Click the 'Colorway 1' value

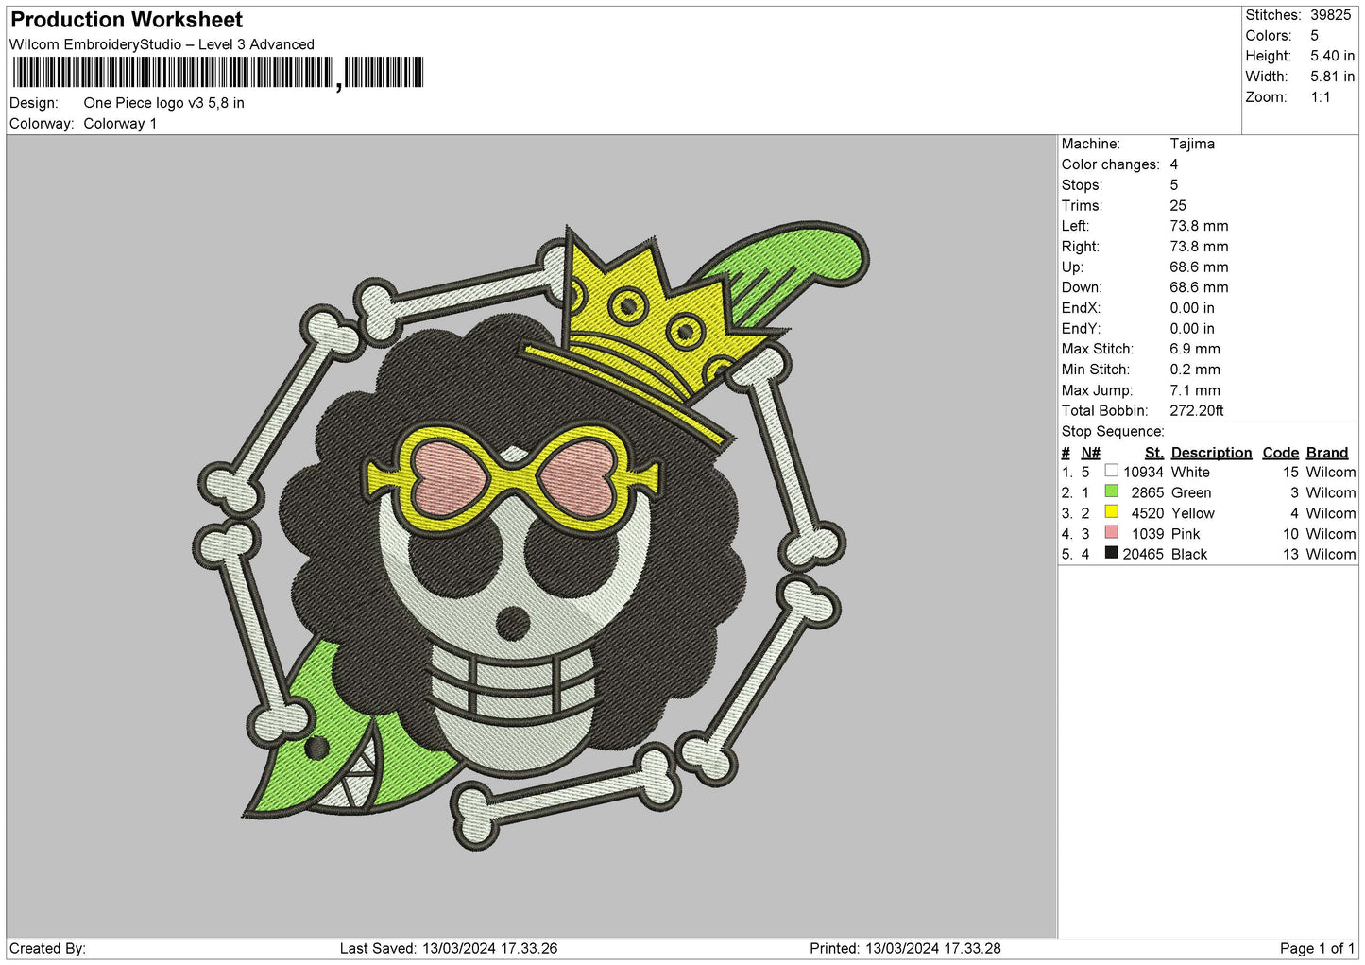point(120,124)
